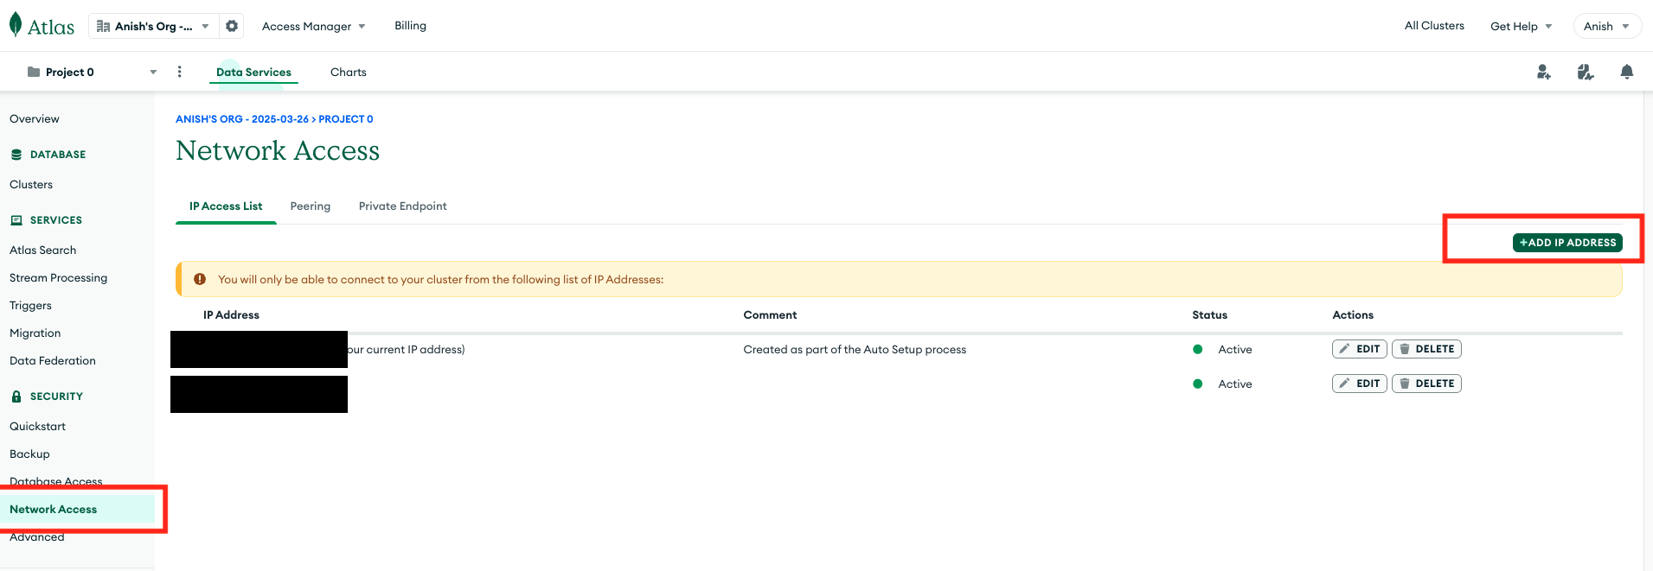Click the Add IP Address button

[1567, 243]
